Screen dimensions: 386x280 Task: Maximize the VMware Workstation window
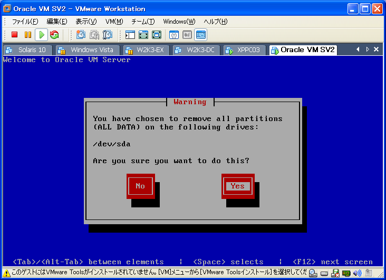coord(365,9)
